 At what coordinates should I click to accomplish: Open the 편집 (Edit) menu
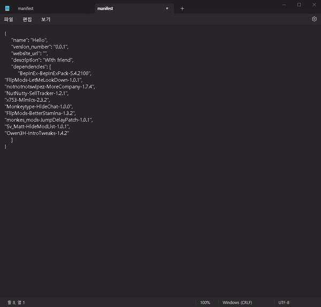[27, 19]
